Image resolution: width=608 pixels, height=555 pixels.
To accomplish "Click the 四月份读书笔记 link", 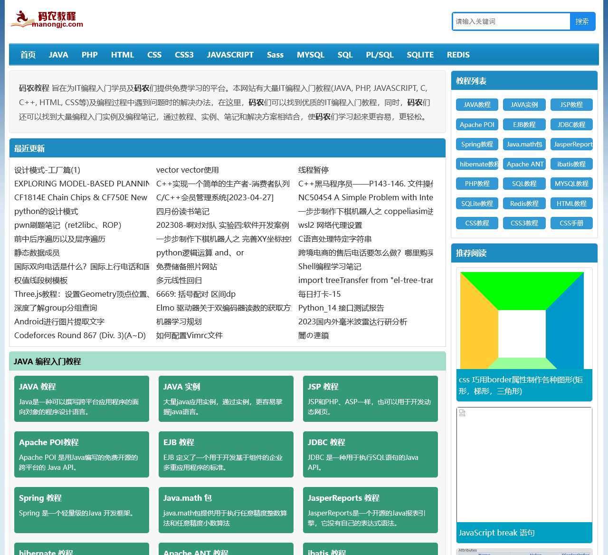I will click(x=183, y=211).
